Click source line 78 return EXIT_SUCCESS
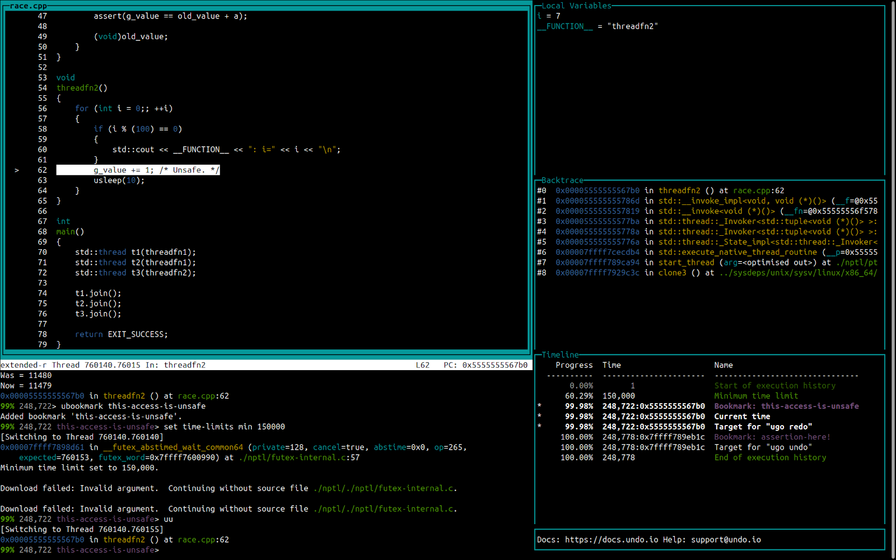The height and width of the screenshot is (560, 896). tap(122, 334)
